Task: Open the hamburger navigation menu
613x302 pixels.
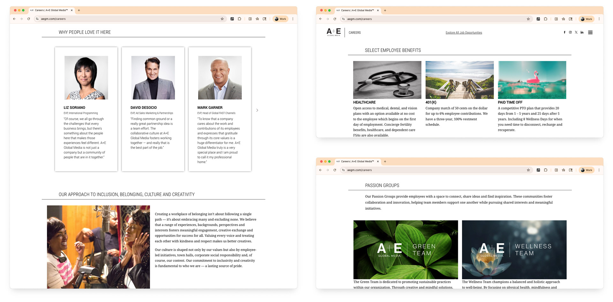Action: (590, 32)
